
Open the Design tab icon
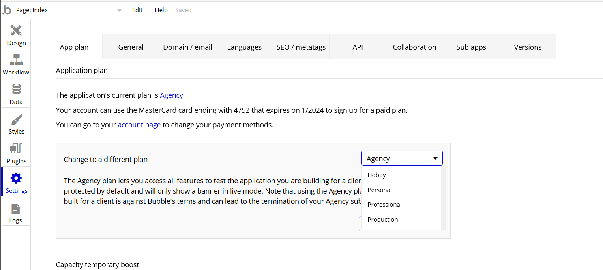tap(16, 30)
